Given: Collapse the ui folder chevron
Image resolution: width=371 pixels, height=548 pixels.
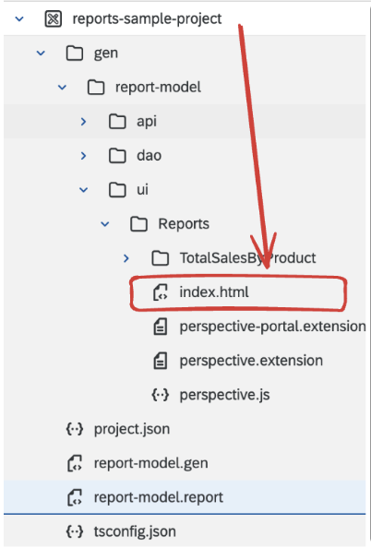Looking at the screenshot, I should [84, 190].
